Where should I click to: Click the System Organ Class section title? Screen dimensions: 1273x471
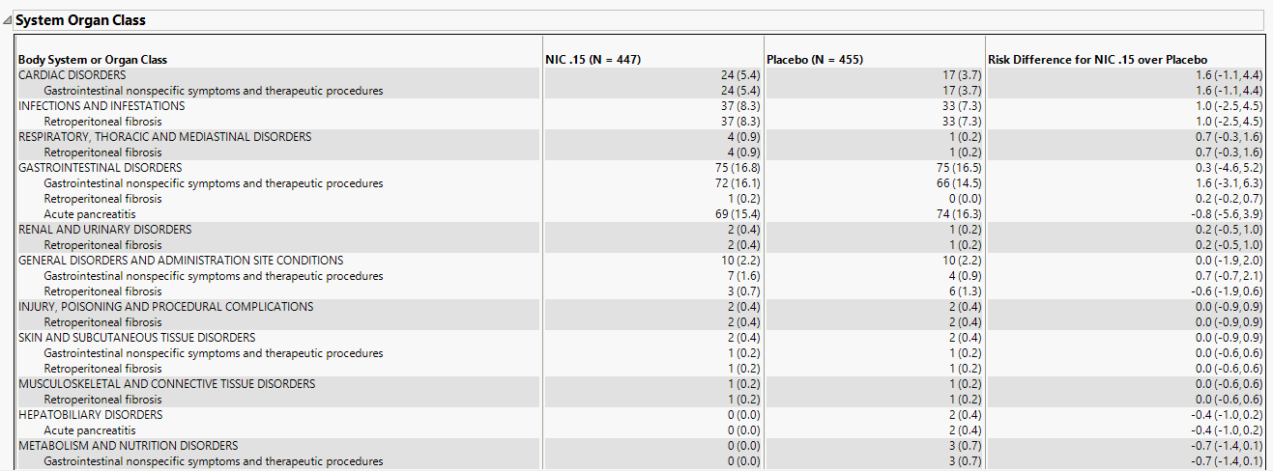(x=80, y=19)
